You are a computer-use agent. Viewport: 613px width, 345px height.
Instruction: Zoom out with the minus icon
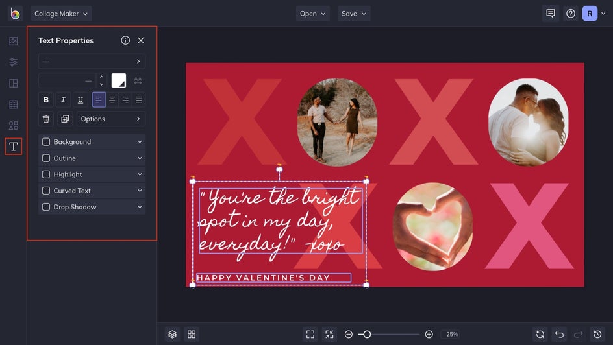[348, 334]
